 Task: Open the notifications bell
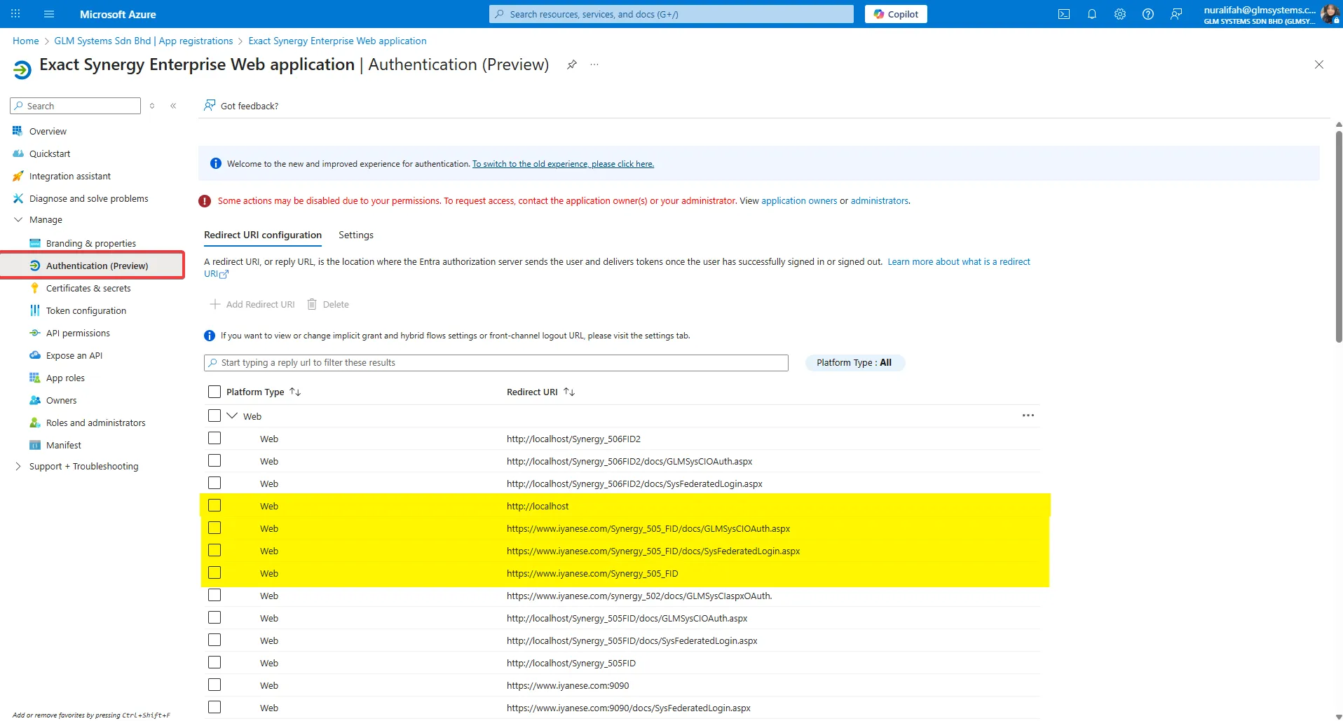click(1091, 14)
